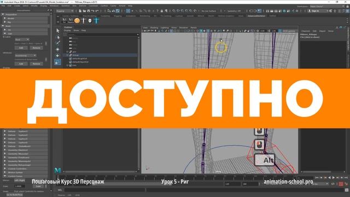
Task: Select defaultLightSet in Outliner
Action: (80, 59)
